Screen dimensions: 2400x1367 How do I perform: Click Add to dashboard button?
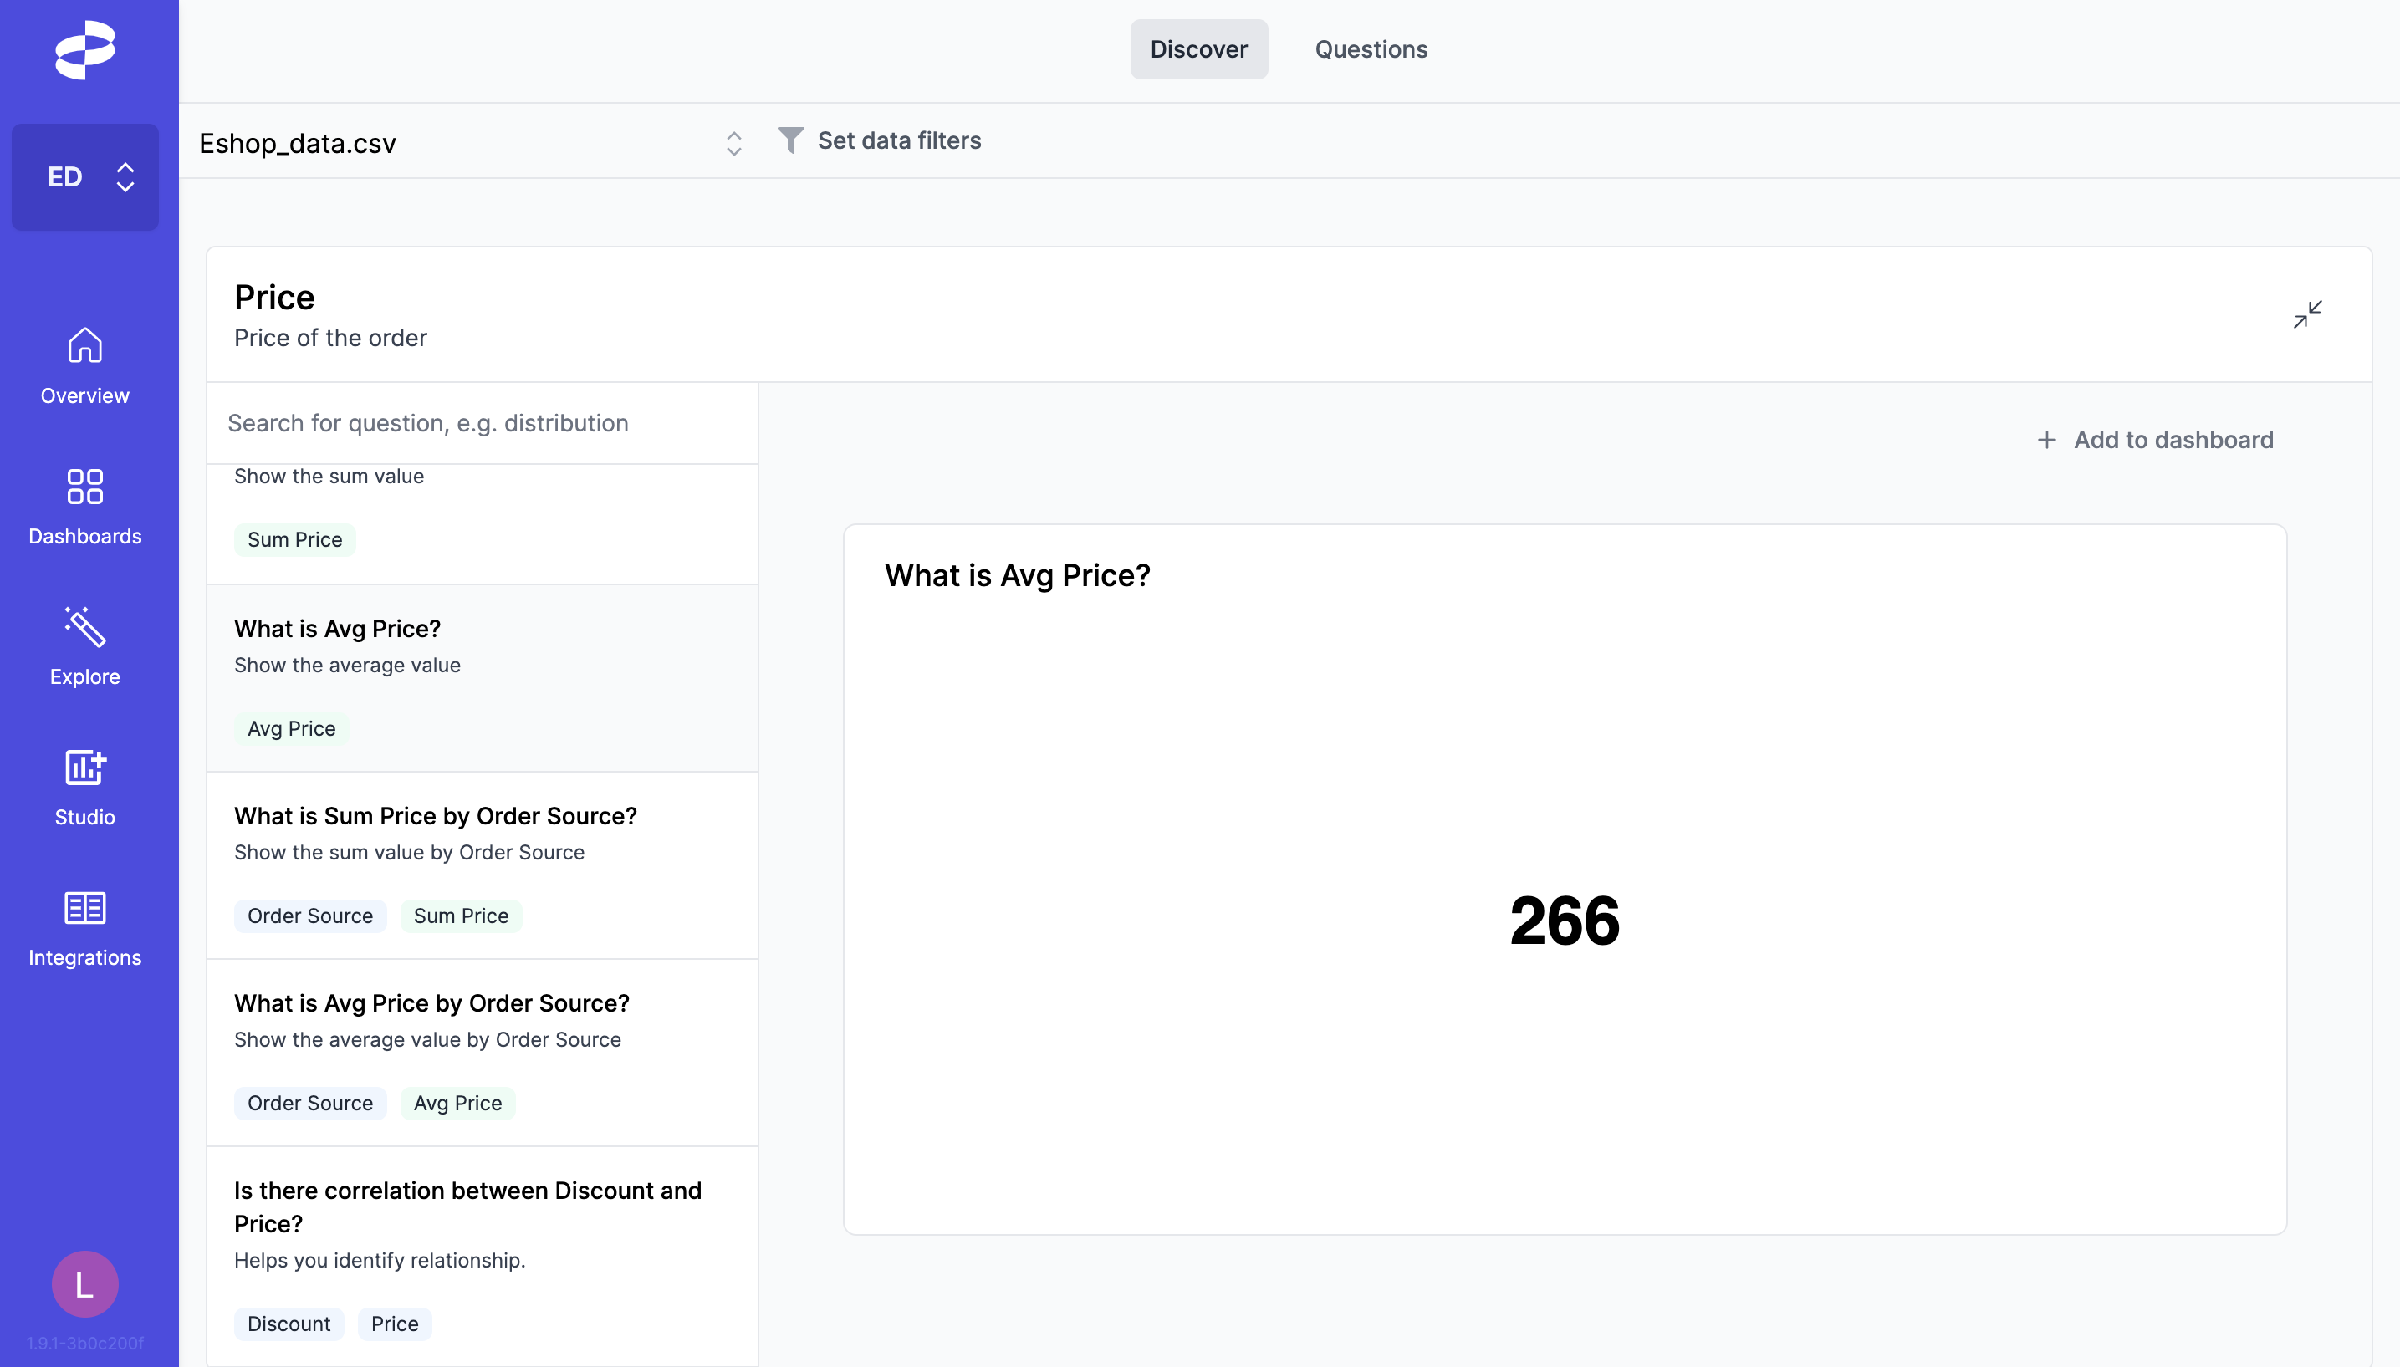pyautogui.click(x=2155, y=440)
